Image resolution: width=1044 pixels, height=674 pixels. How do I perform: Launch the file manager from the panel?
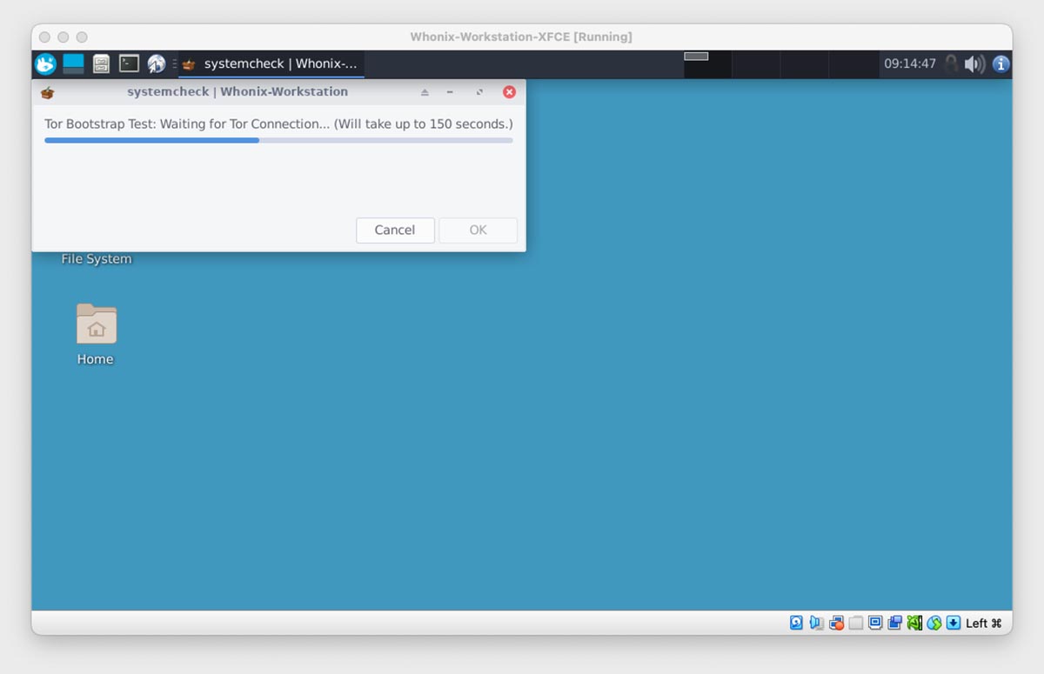click(x=101, y=63)
